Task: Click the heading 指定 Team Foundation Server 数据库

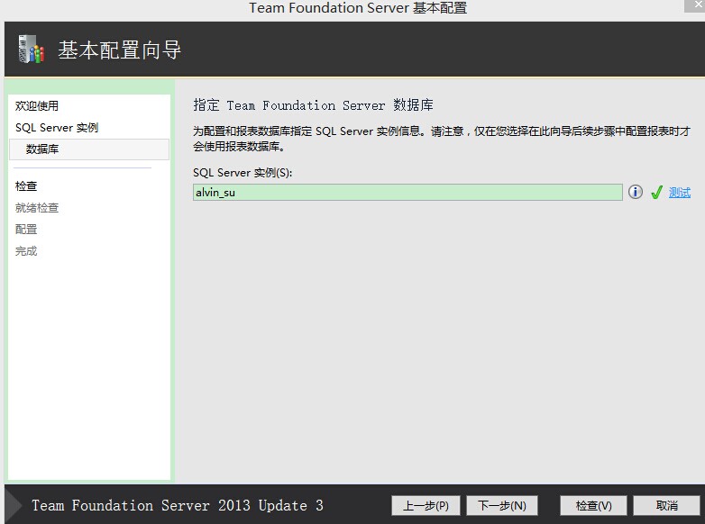Action: pos(314,105)
